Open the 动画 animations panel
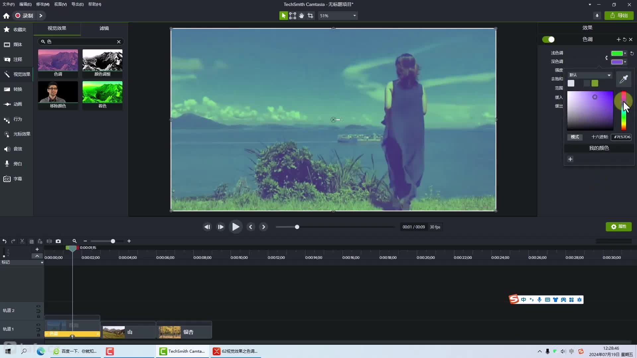The image size is (637, 358). click(17, 104)
